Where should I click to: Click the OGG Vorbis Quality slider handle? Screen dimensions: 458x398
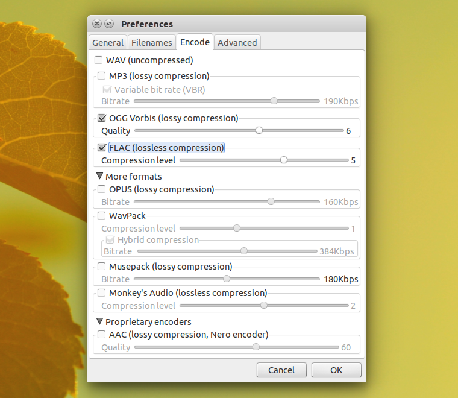pos(259,130)
